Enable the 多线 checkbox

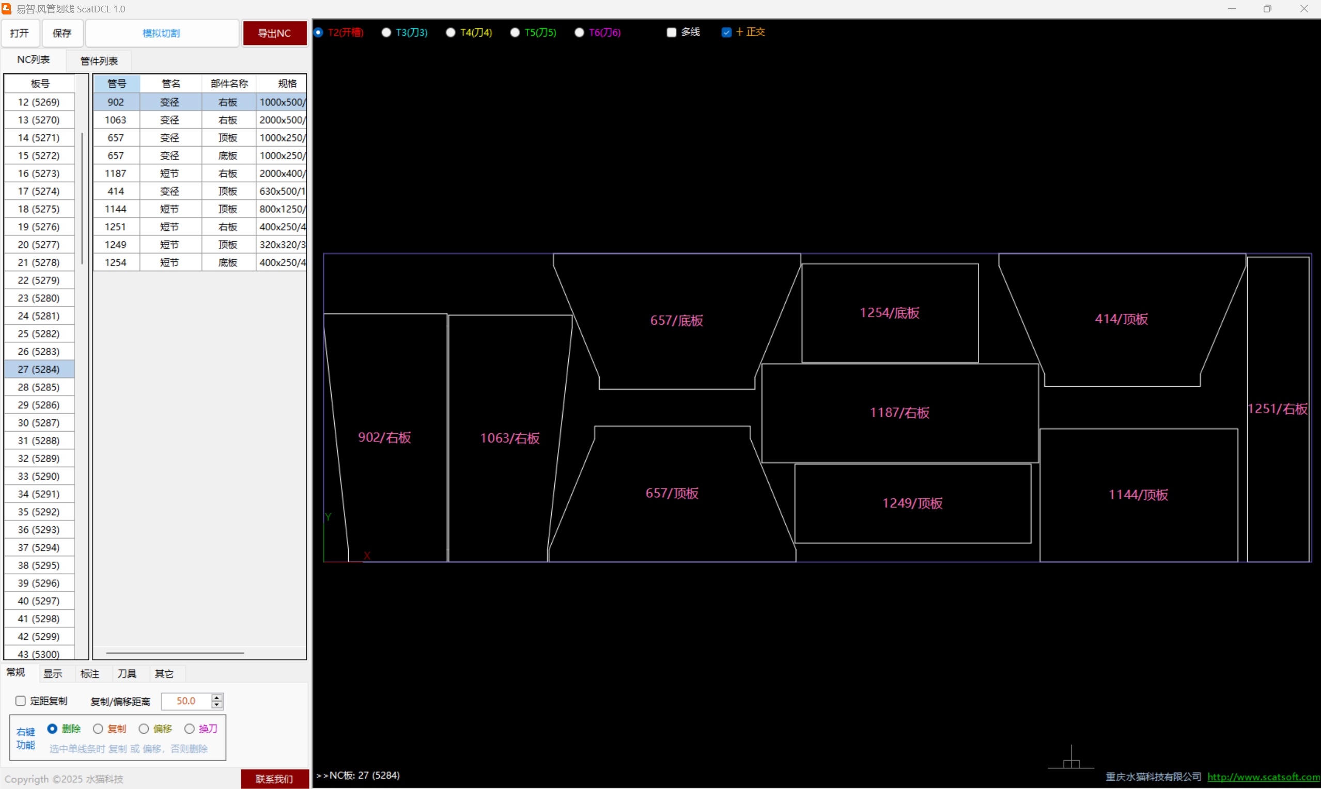[x=672, y=33]
